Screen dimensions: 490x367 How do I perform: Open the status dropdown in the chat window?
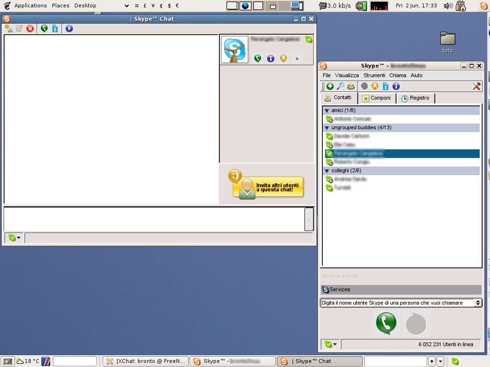pos(15,238)
